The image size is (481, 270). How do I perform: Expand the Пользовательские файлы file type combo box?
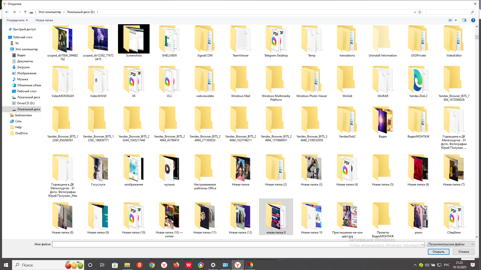[451, 244]
